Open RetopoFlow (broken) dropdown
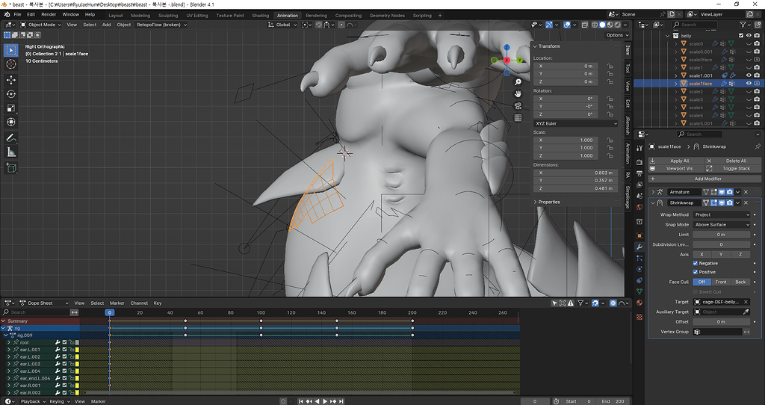Image resolution: width=765 pixels, height=405 pixels. [x=161, y=25]
